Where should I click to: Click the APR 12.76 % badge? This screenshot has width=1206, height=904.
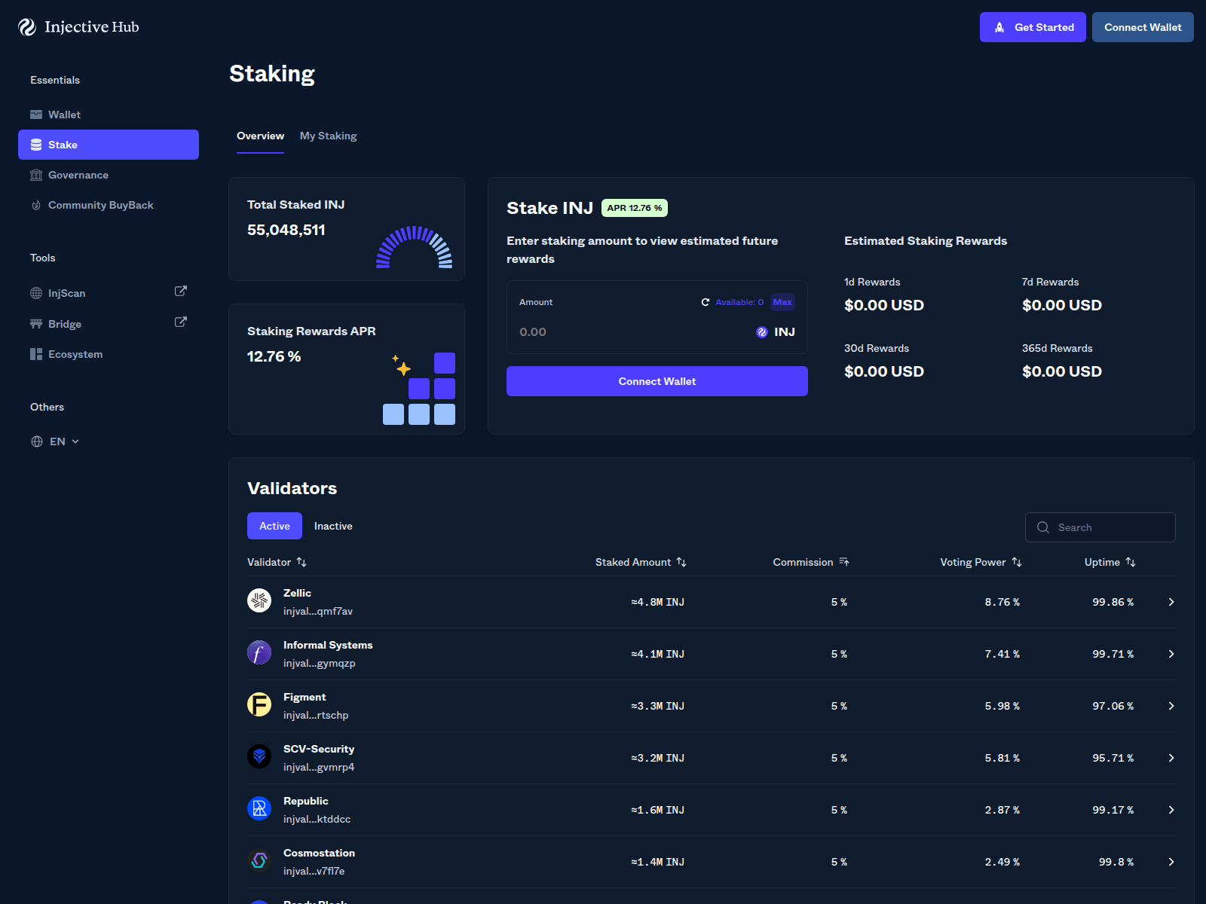pyautogui.click(x=635, y=208)
